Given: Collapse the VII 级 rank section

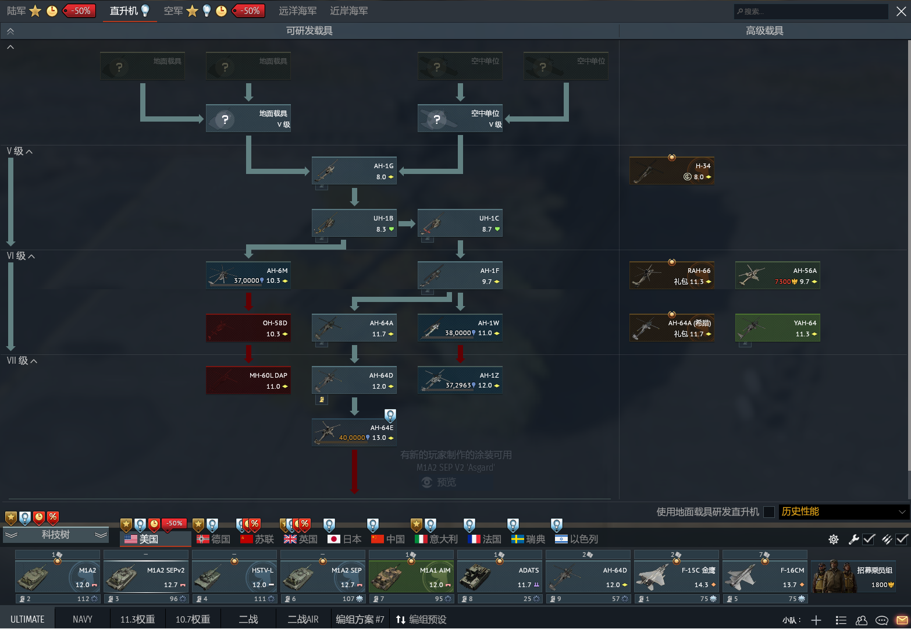Looking at the screenshot, I should tap(22, 361).
